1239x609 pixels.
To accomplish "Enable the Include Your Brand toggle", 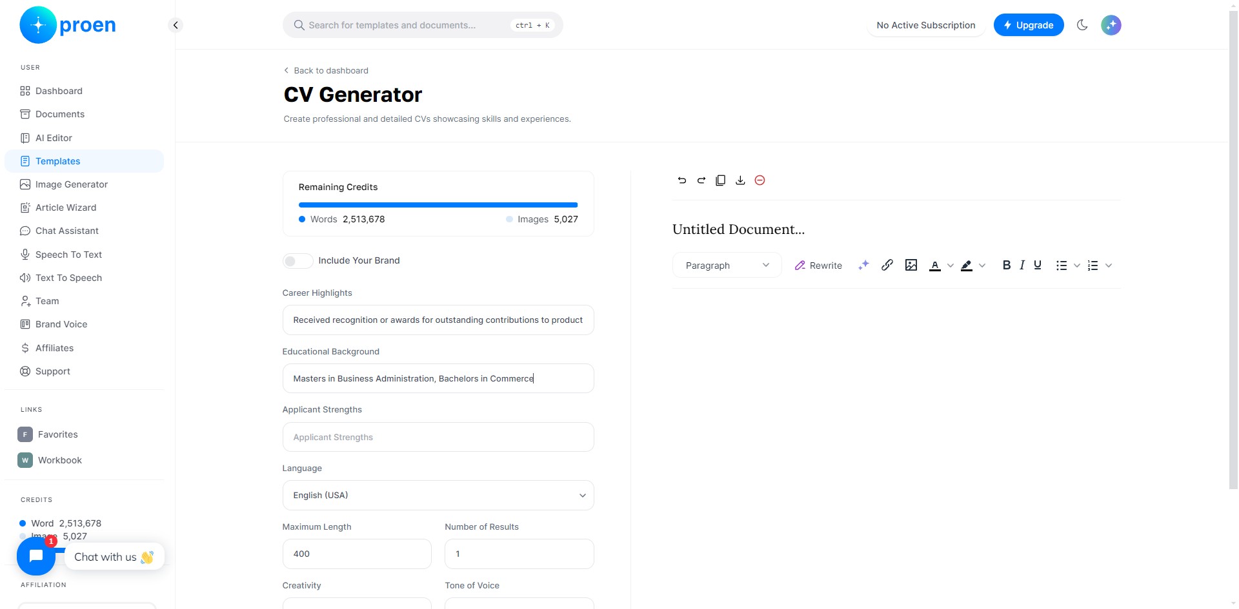I will [297, 261].
